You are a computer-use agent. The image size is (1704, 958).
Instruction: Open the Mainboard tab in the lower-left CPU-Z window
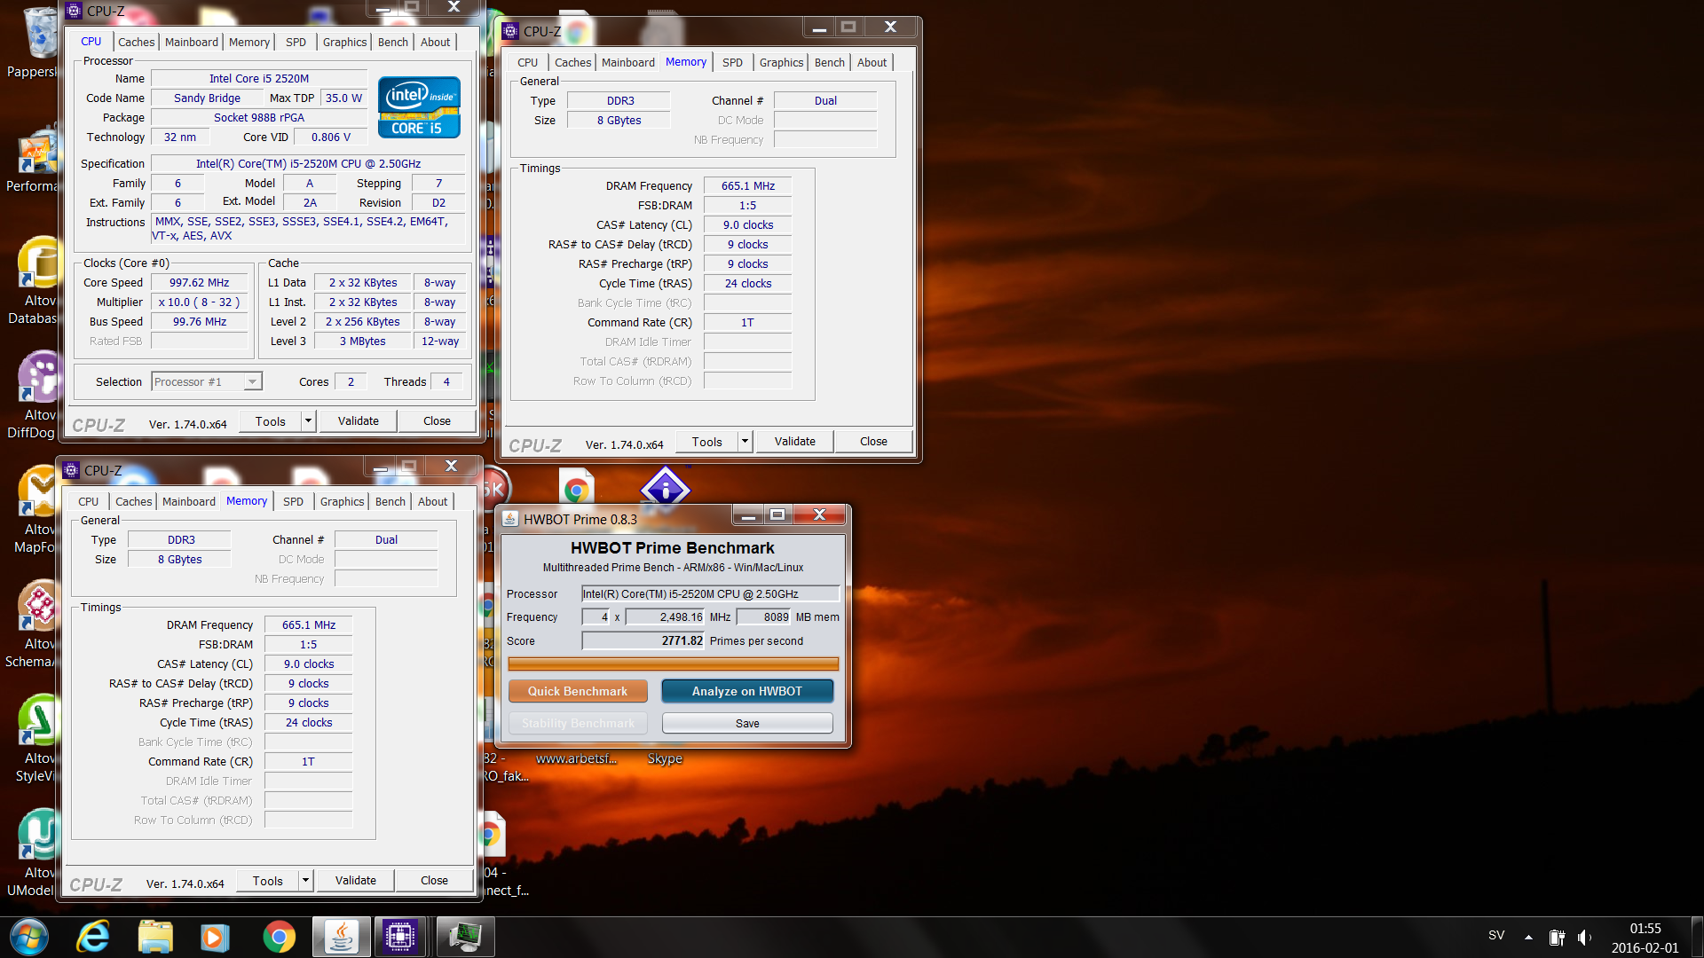click(x=189, y=501)
